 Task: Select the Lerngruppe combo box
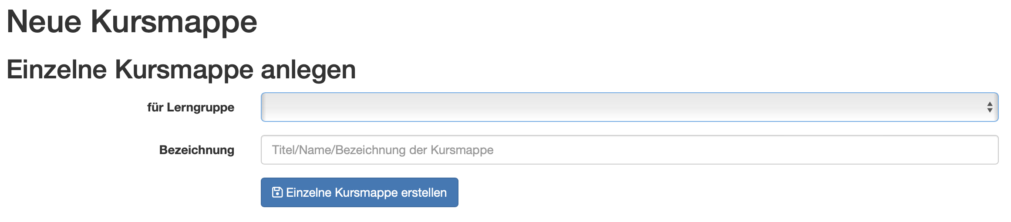pyautogui.click(x=629, y=107)
